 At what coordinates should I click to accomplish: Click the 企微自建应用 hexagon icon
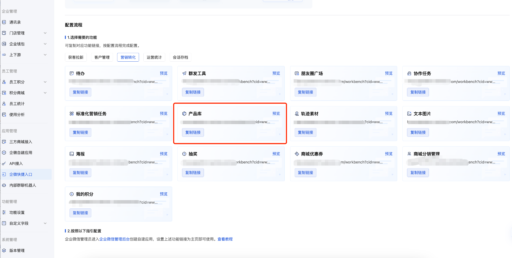4,153
